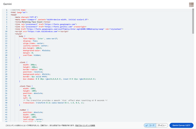
Task: Switch to the コード view tab
Action: point(150,126)
